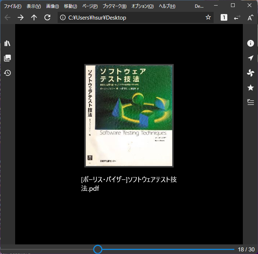
Task: Show the history panel
Action: coord(7,73)
